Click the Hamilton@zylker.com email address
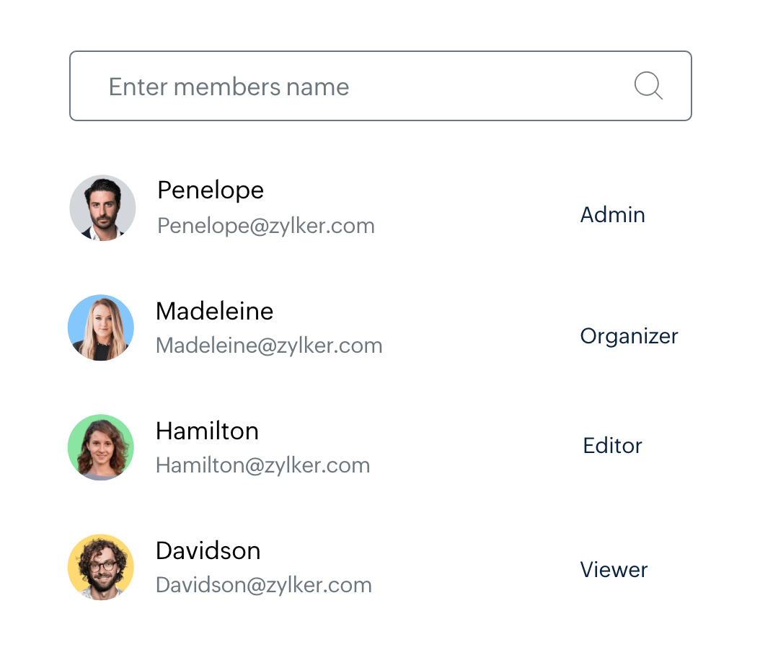The height and width of the screenshot is (655, 760). click(262, 465)
